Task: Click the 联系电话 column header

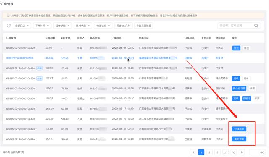Action: pos(95,38)
